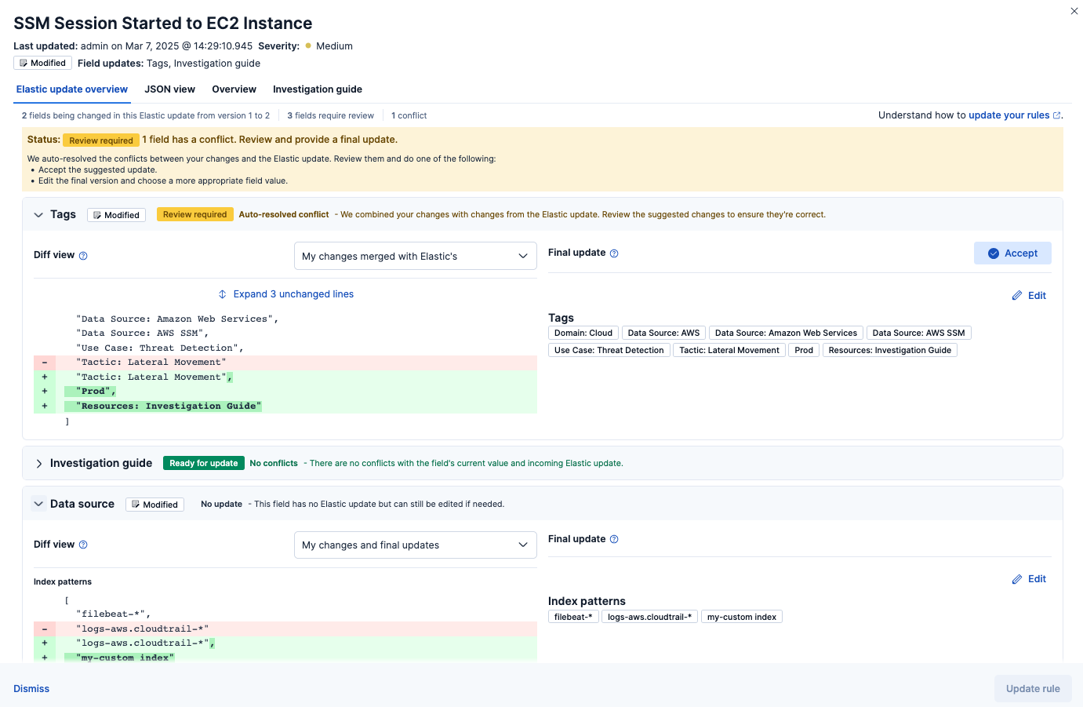Click the Auto-resolved conflict label

coord(284,214)
